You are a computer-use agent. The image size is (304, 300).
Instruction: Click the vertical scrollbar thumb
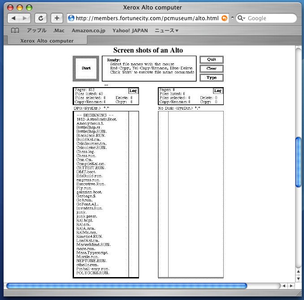click(x=298, y=162)
